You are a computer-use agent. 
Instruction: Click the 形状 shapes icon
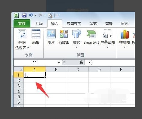[x=76, y=34]
